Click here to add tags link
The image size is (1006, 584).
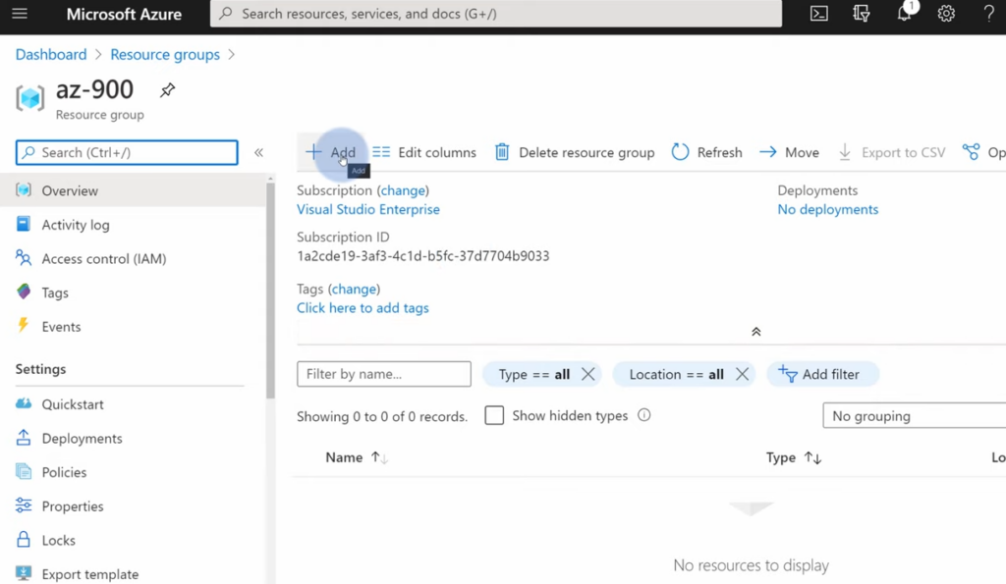click(x=363, y=307)
